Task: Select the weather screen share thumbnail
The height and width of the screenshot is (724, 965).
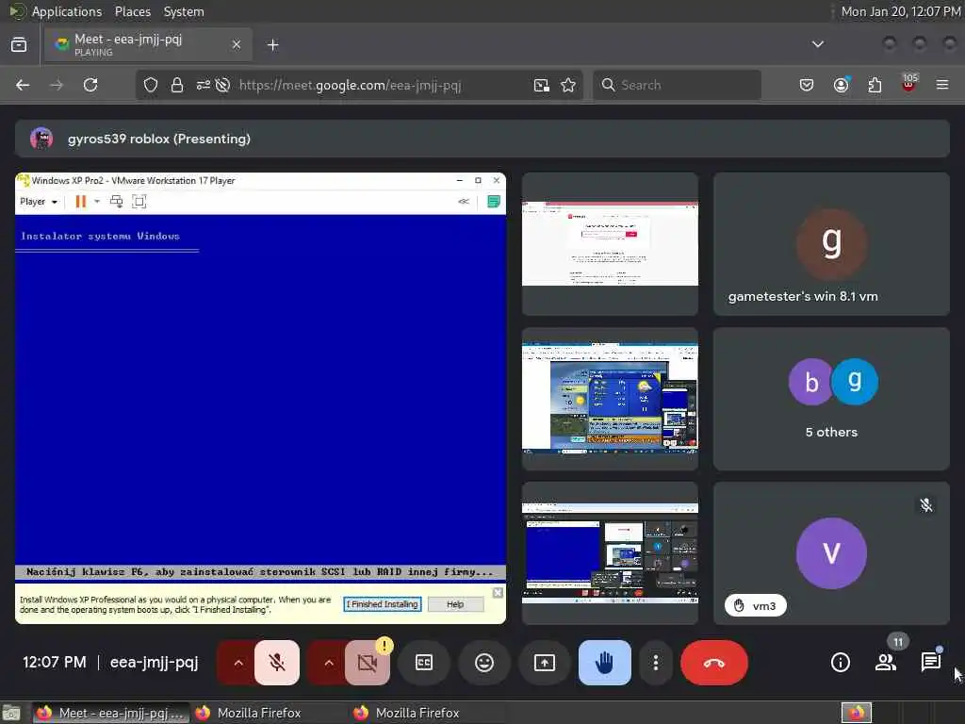Action: coord(610,399)
